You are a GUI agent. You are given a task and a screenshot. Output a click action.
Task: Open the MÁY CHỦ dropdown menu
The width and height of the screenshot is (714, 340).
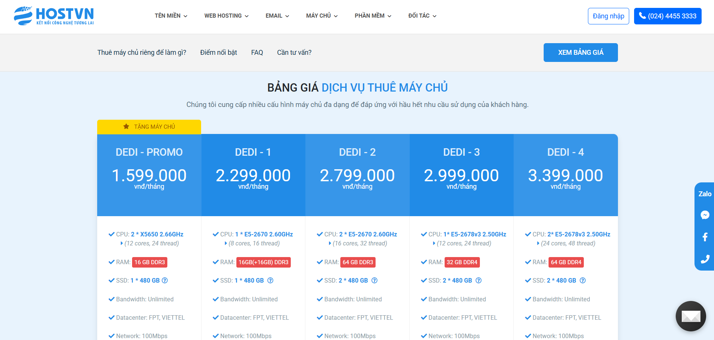coord(322,16)
